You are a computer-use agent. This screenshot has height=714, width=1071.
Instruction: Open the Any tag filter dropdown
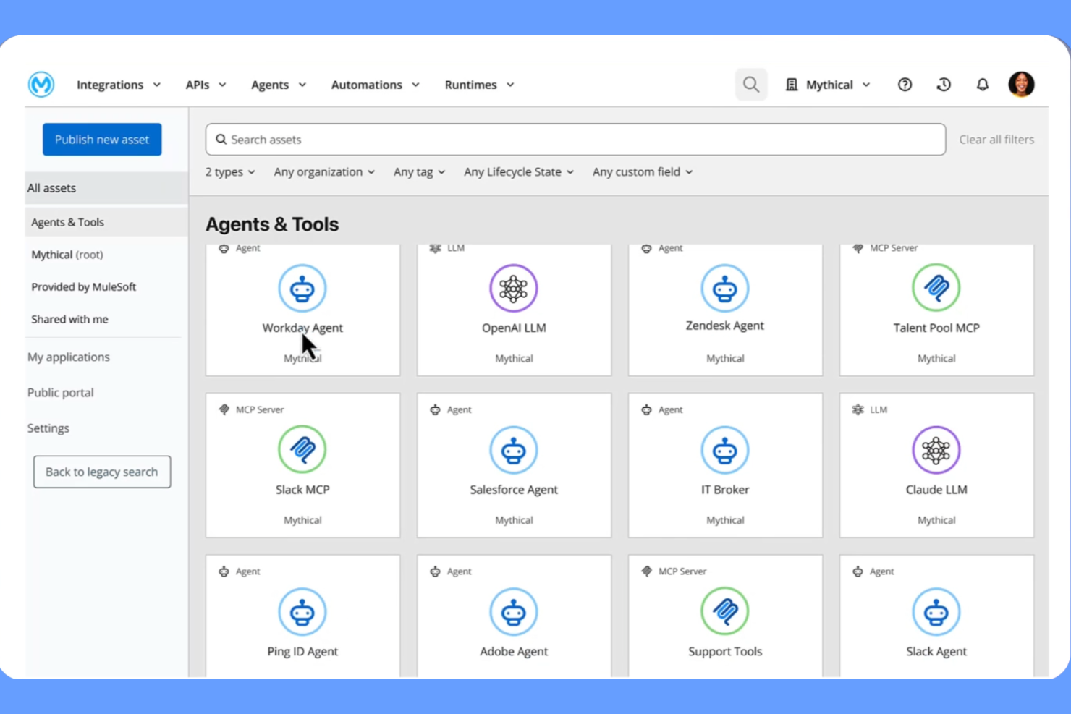pos(419,172)
